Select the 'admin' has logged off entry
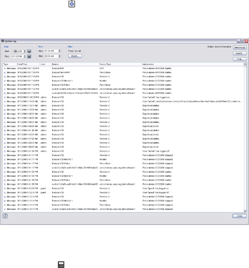The image size is (249, 268). [x=123, y=151]
